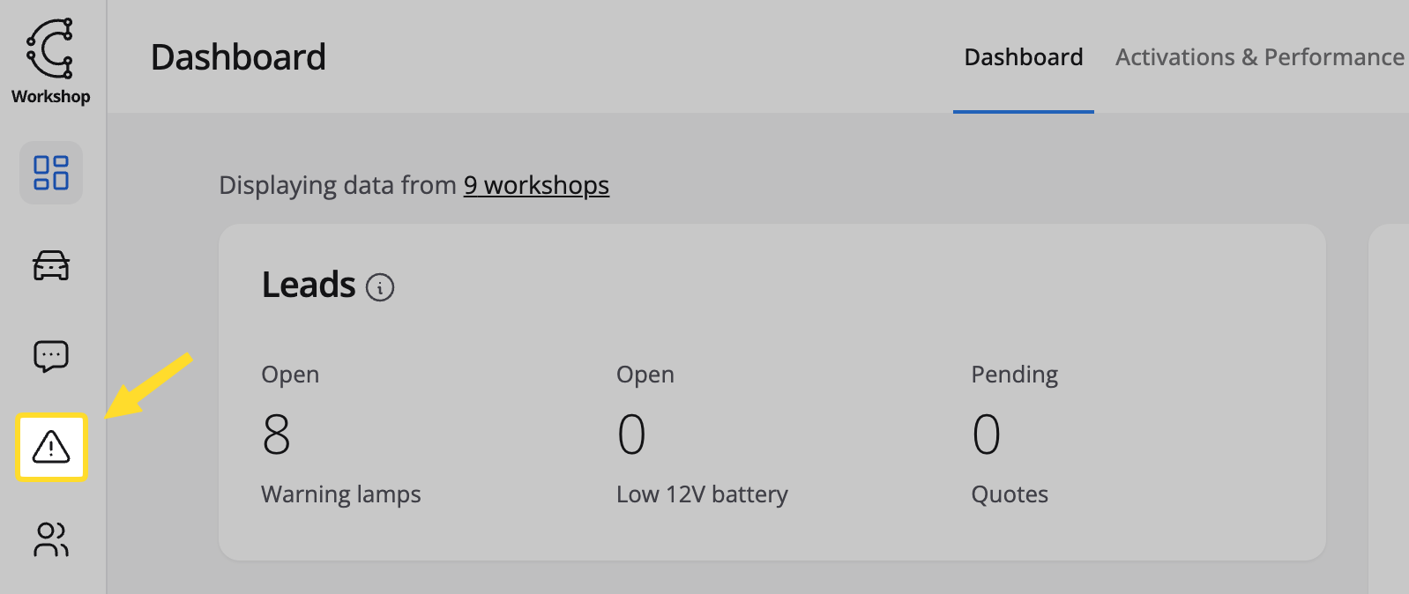Open the 9 workshops link
Viewport: 1409px width, 594px height.
(x=536, y=185)
